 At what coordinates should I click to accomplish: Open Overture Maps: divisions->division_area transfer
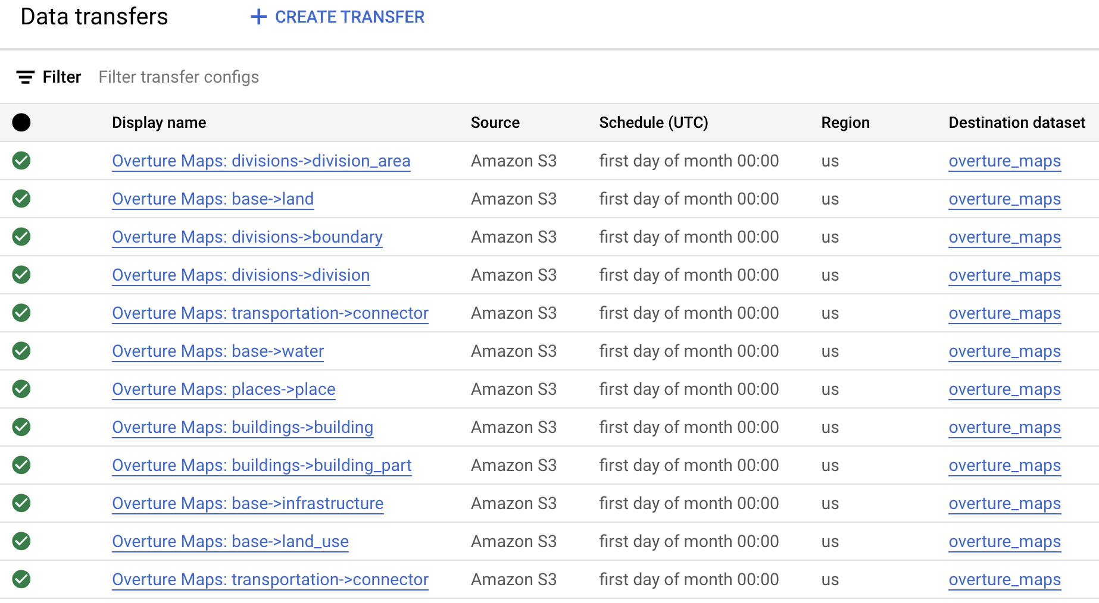click(261, 161)
